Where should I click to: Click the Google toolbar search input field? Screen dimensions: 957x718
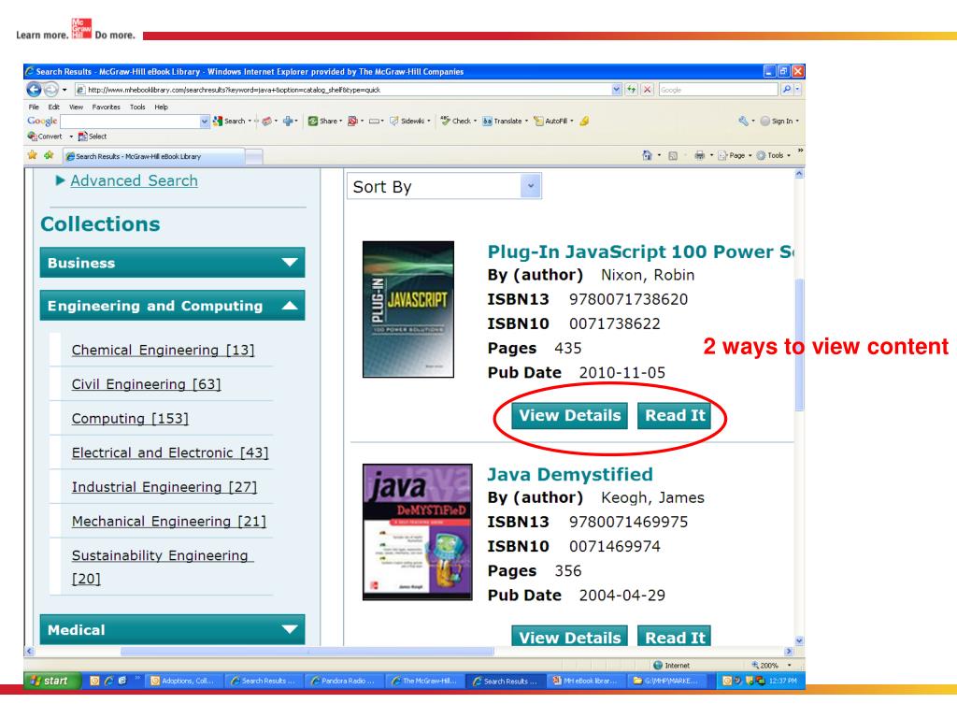click(x=129, y=122)
